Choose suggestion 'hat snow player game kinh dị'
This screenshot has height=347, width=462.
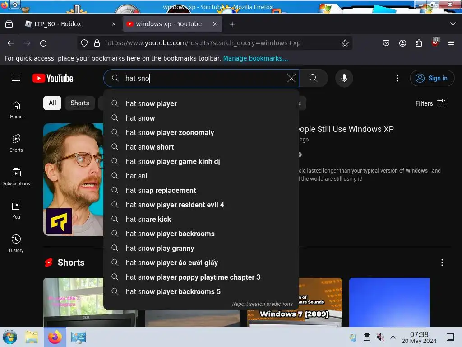(x=201, y=161)
